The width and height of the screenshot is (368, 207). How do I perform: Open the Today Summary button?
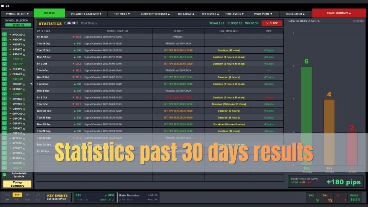(x=17, y=184)
